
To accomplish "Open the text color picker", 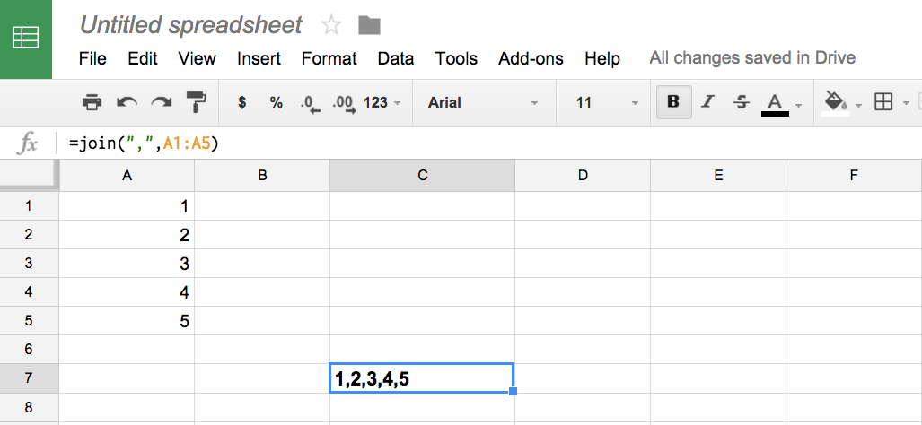I will pyautogui.click(x=775, y=105).
